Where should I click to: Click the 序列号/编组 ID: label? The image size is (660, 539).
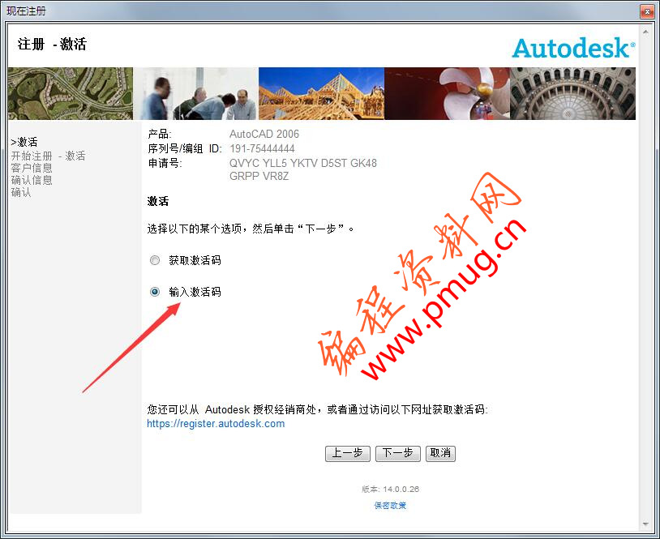tap(184, 148)
